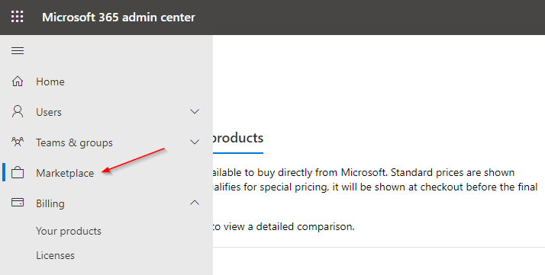Select the Teams & groups label
545x275 pixels.
[74, 143]
